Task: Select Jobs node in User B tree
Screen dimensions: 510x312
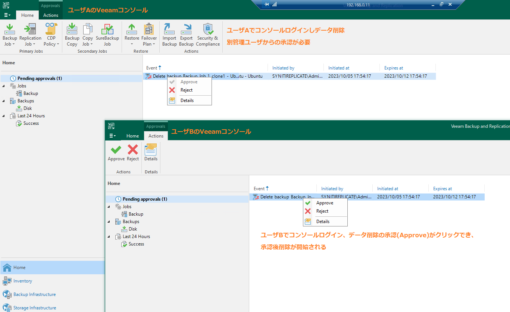Action: 127,207
